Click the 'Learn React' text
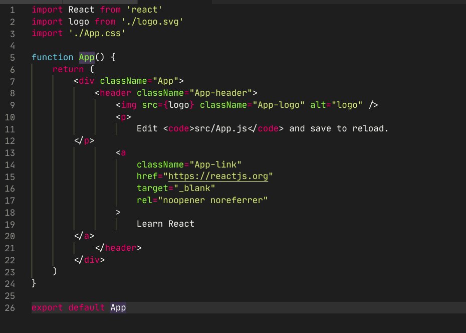The height and width of the screenshot is (333, 466). click(165, 224)
